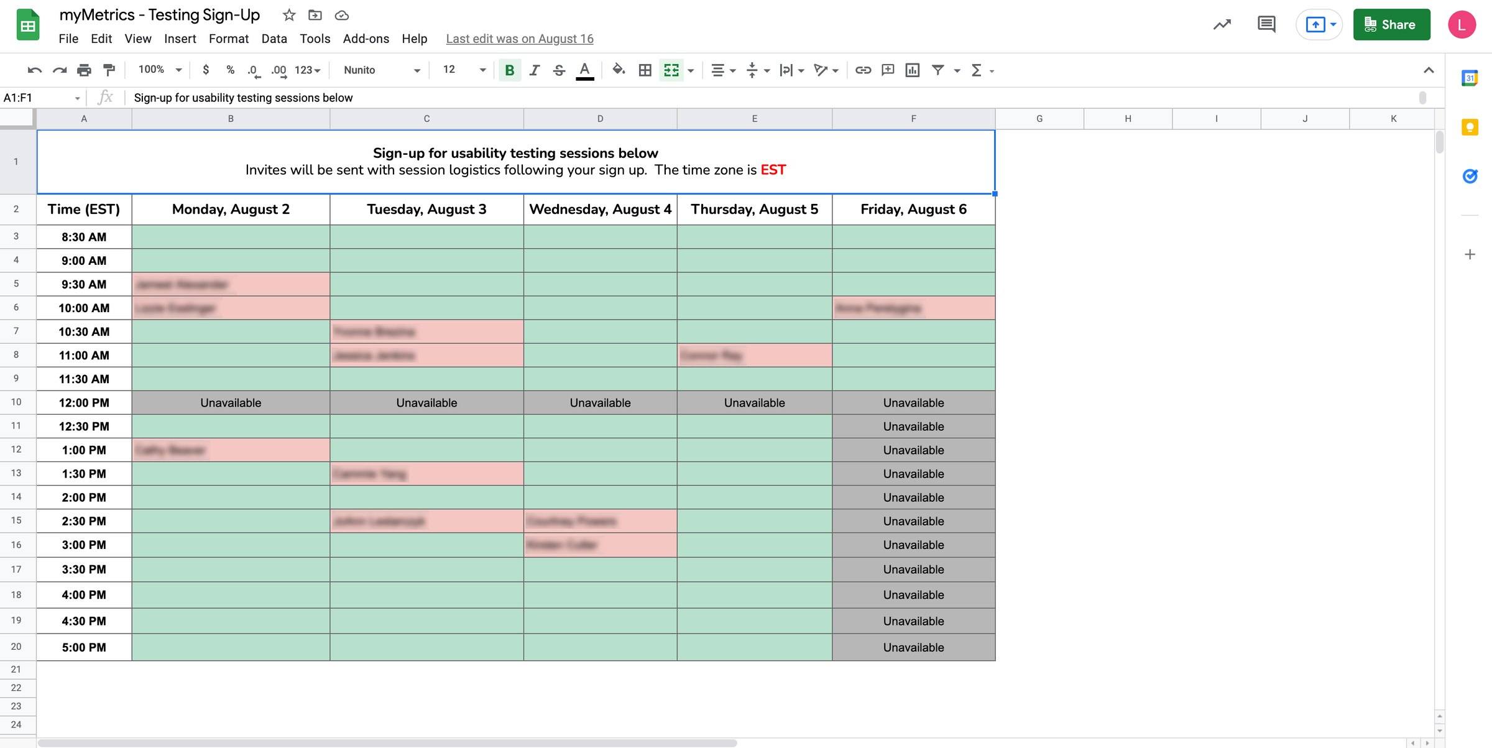
Task: Open the zoom level dropdown
Action: (x=160, y=70)
